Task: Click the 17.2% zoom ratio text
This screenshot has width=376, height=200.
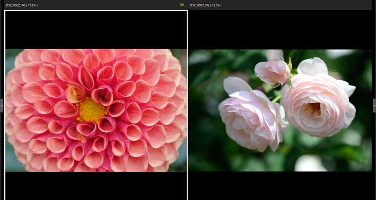Action: [32, 5]
